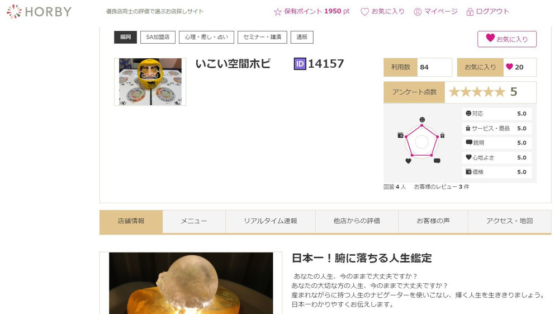Open the リアルタイム速報 tab
This screenshot has height=314, width=559.
tap(271, 221)
